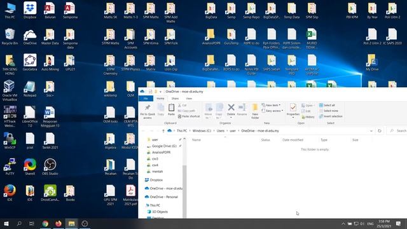Viewport: 407px width, 229px height.
Task: Select the Dropbox desktop icon
Action: (x=30, y=10)
